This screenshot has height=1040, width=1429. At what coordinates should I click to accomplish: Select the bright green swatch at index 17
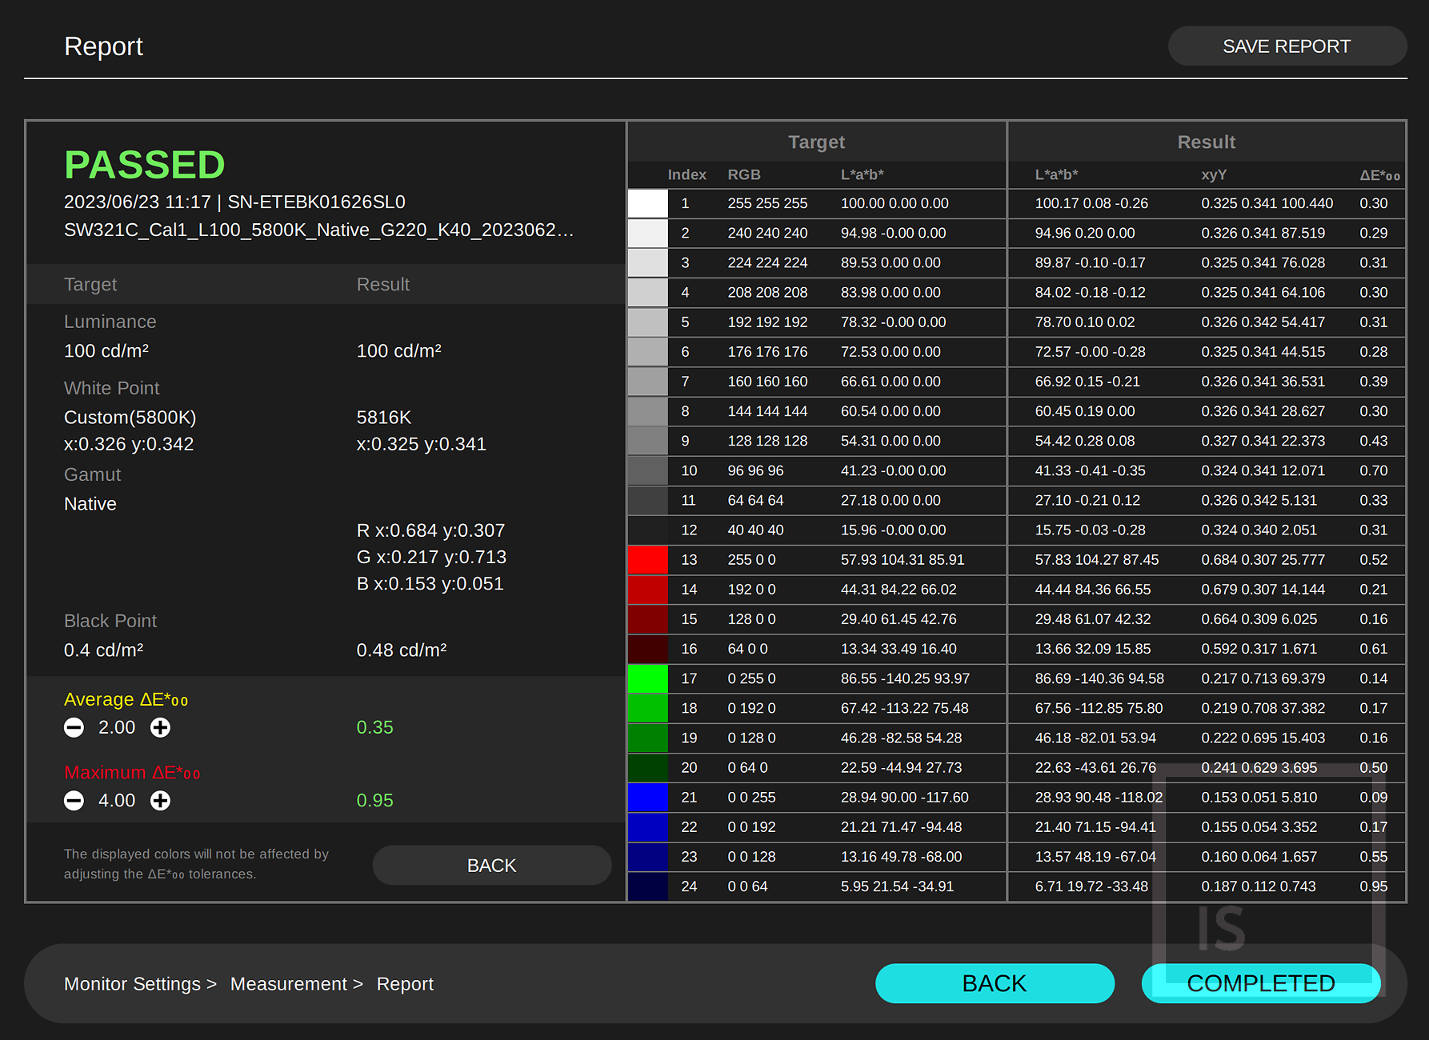pyautogui.click(x=647, y=678)
